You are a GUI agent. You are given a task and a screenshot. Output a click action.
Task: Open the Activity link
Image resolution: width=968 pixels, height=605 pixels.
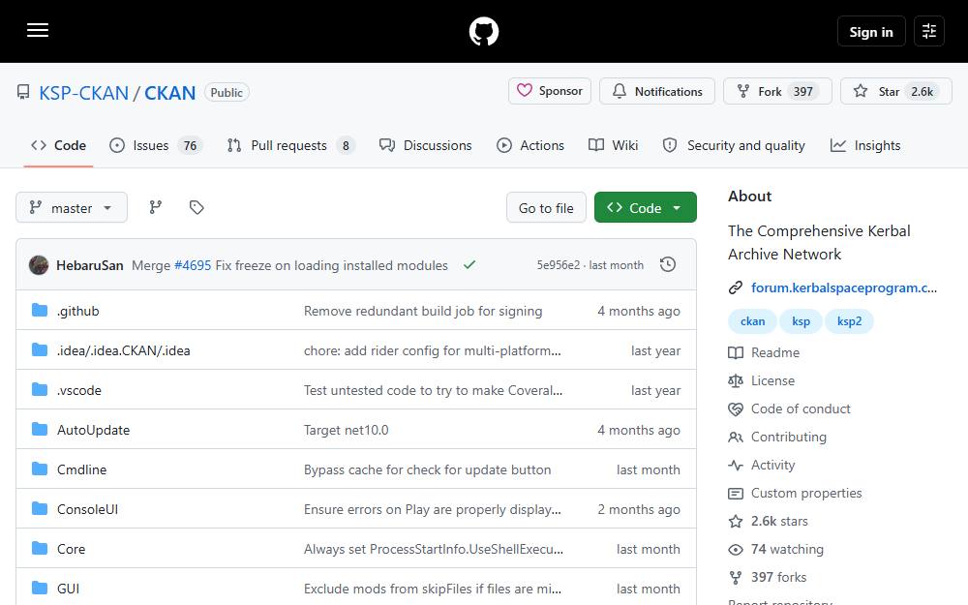click(762, 465)
